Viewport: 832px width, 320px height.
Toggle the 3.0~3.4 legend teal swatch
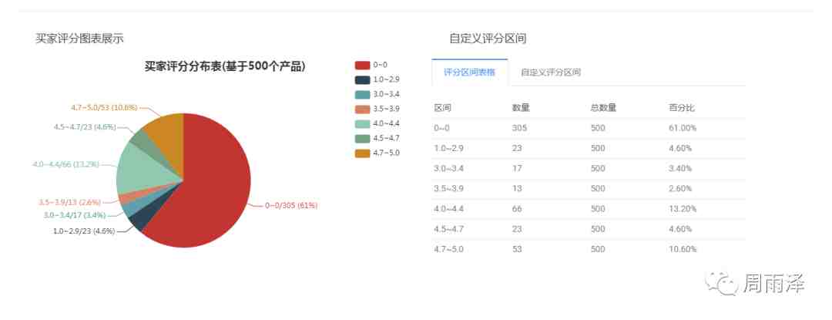pyautogui.click(x=362, y=95)
